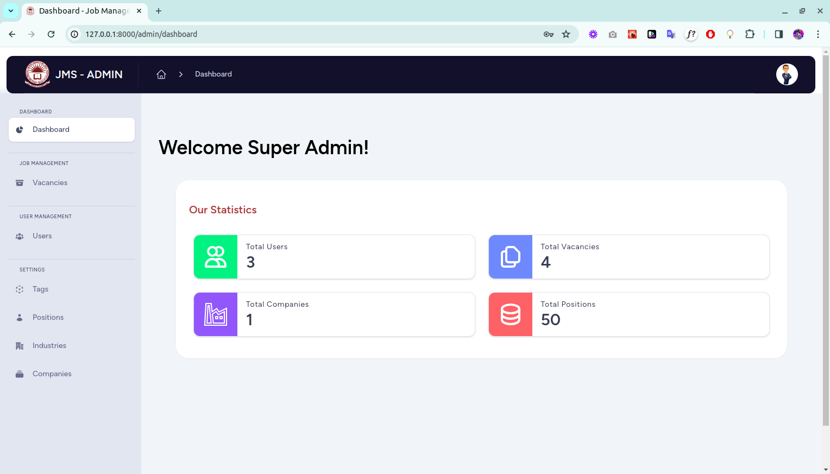Bookmark this page with star icon
The image size is (830, 474).
coord(566,34)
